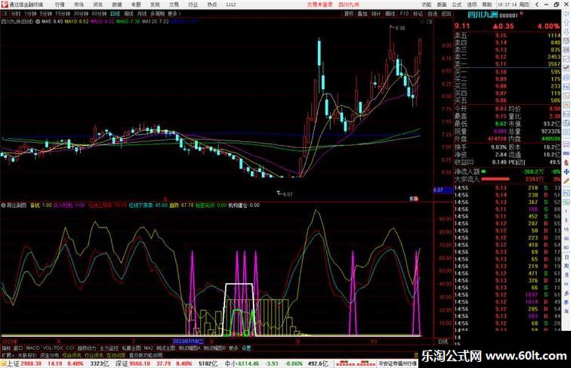Click the 上证 index in status bar

pyautogui.click(x=13, y=364)
